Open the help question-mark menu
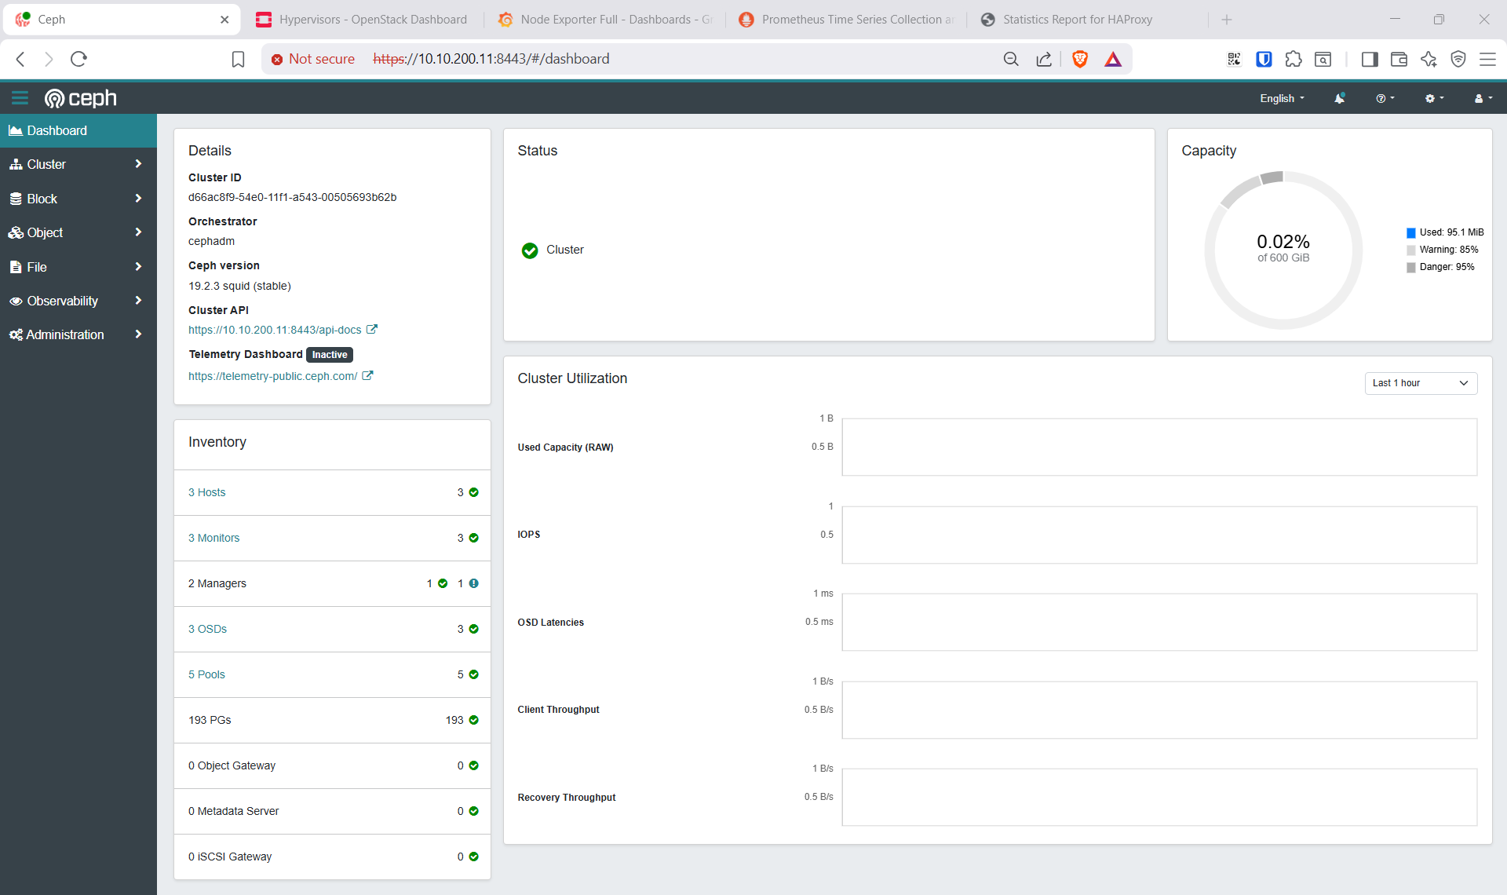Screen dimensions: 1507x895 pos(1385,98)
